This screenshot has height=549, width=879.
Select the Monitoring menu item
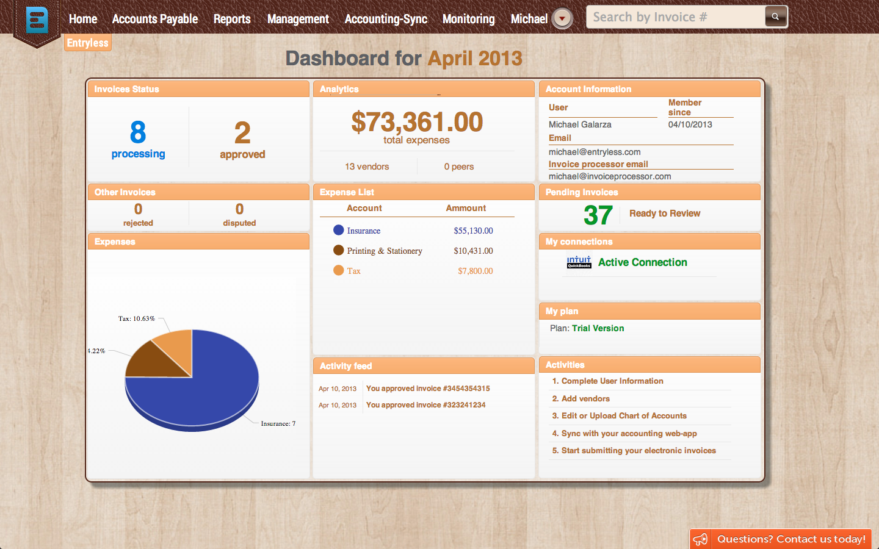[468, 19]
